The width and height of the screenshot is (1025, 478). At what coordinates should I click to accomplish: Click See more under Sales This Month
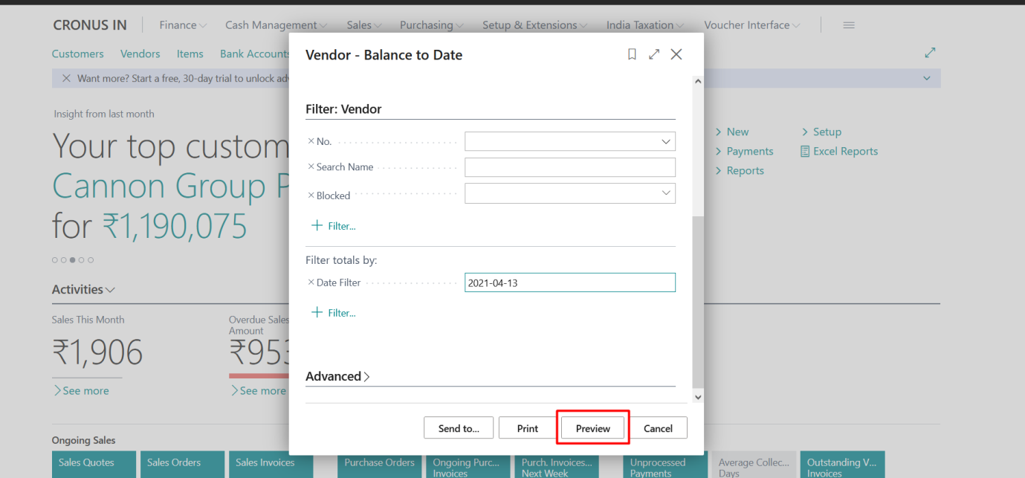[x=80, y=390]
